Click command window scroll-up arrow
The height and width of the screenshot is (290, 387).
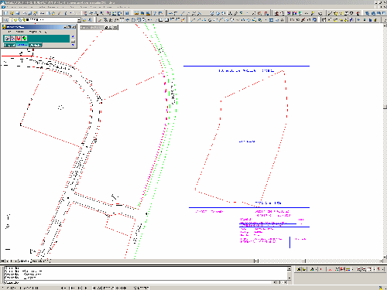(x=289, y=269)
